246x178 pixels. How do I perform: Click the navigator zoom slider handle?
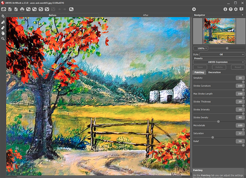click(x=227, y=48)
